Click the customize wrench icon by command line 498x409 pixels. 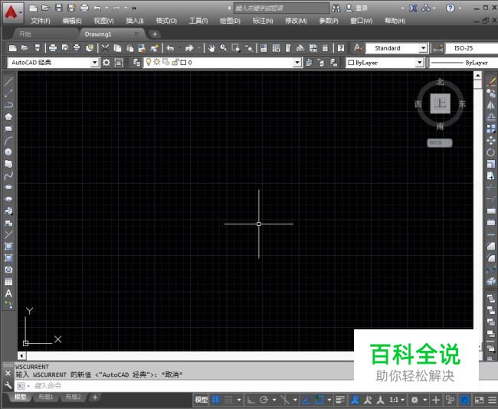pos(8,385)
